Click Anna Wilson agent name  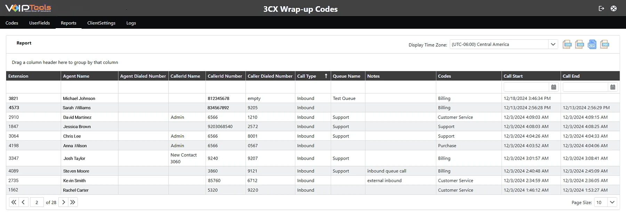(75, 146)
